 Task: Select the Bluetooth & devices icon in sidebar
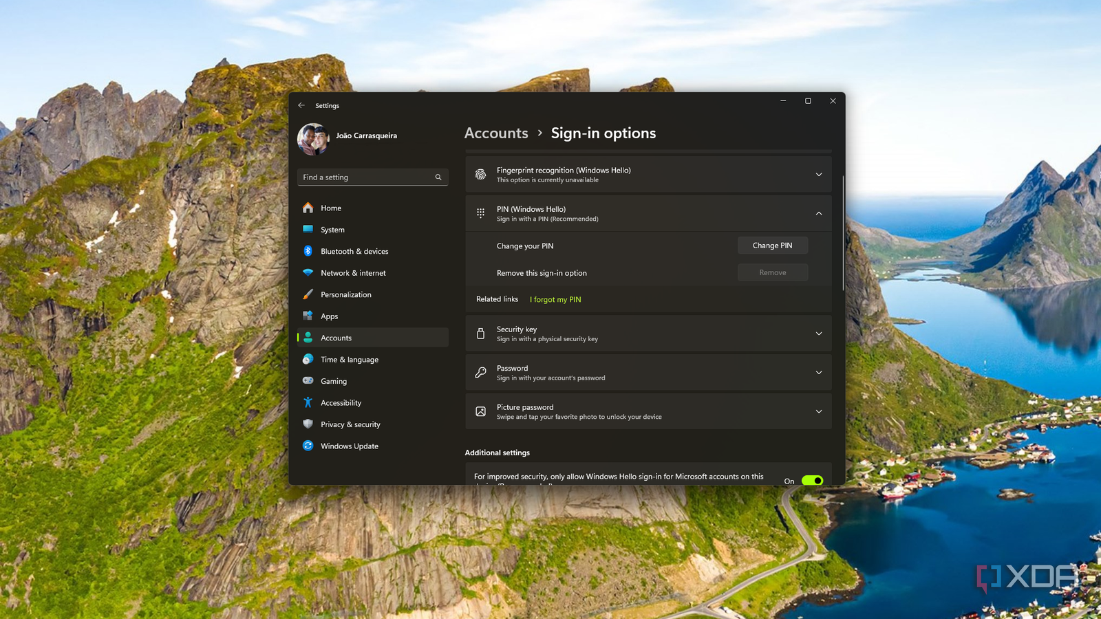(x=308, y=251)
